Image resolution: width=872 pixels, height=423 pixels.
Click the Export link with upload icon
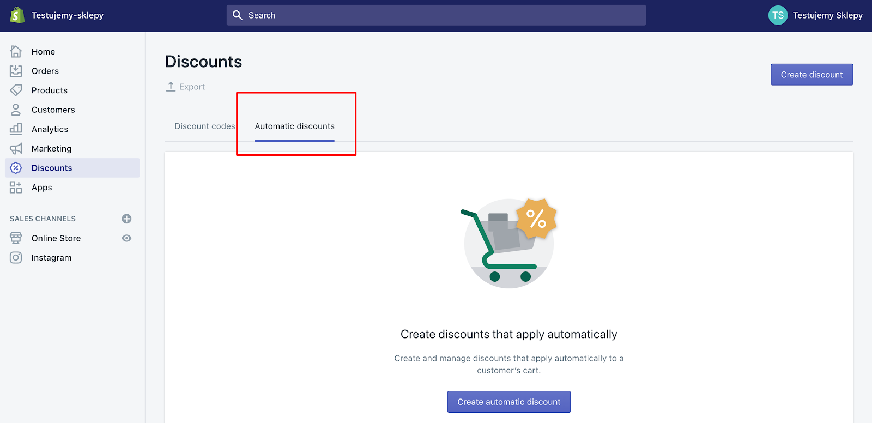185,86
